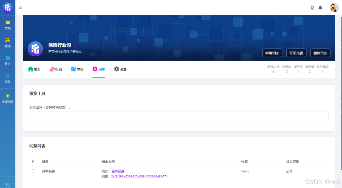Click the 词条列表 heading
The width and height of the screenshot is (342, 188).
(37, 146)
